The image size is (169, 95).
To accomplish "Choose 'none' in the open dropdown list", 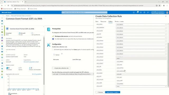I will pos(141,59).
